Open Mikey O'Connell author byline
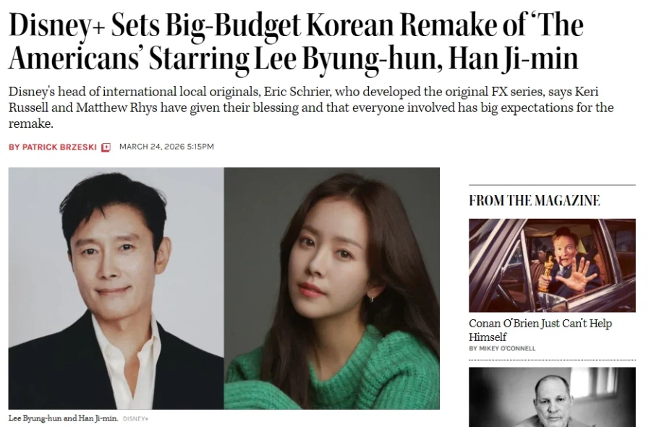 coord(507,349)
